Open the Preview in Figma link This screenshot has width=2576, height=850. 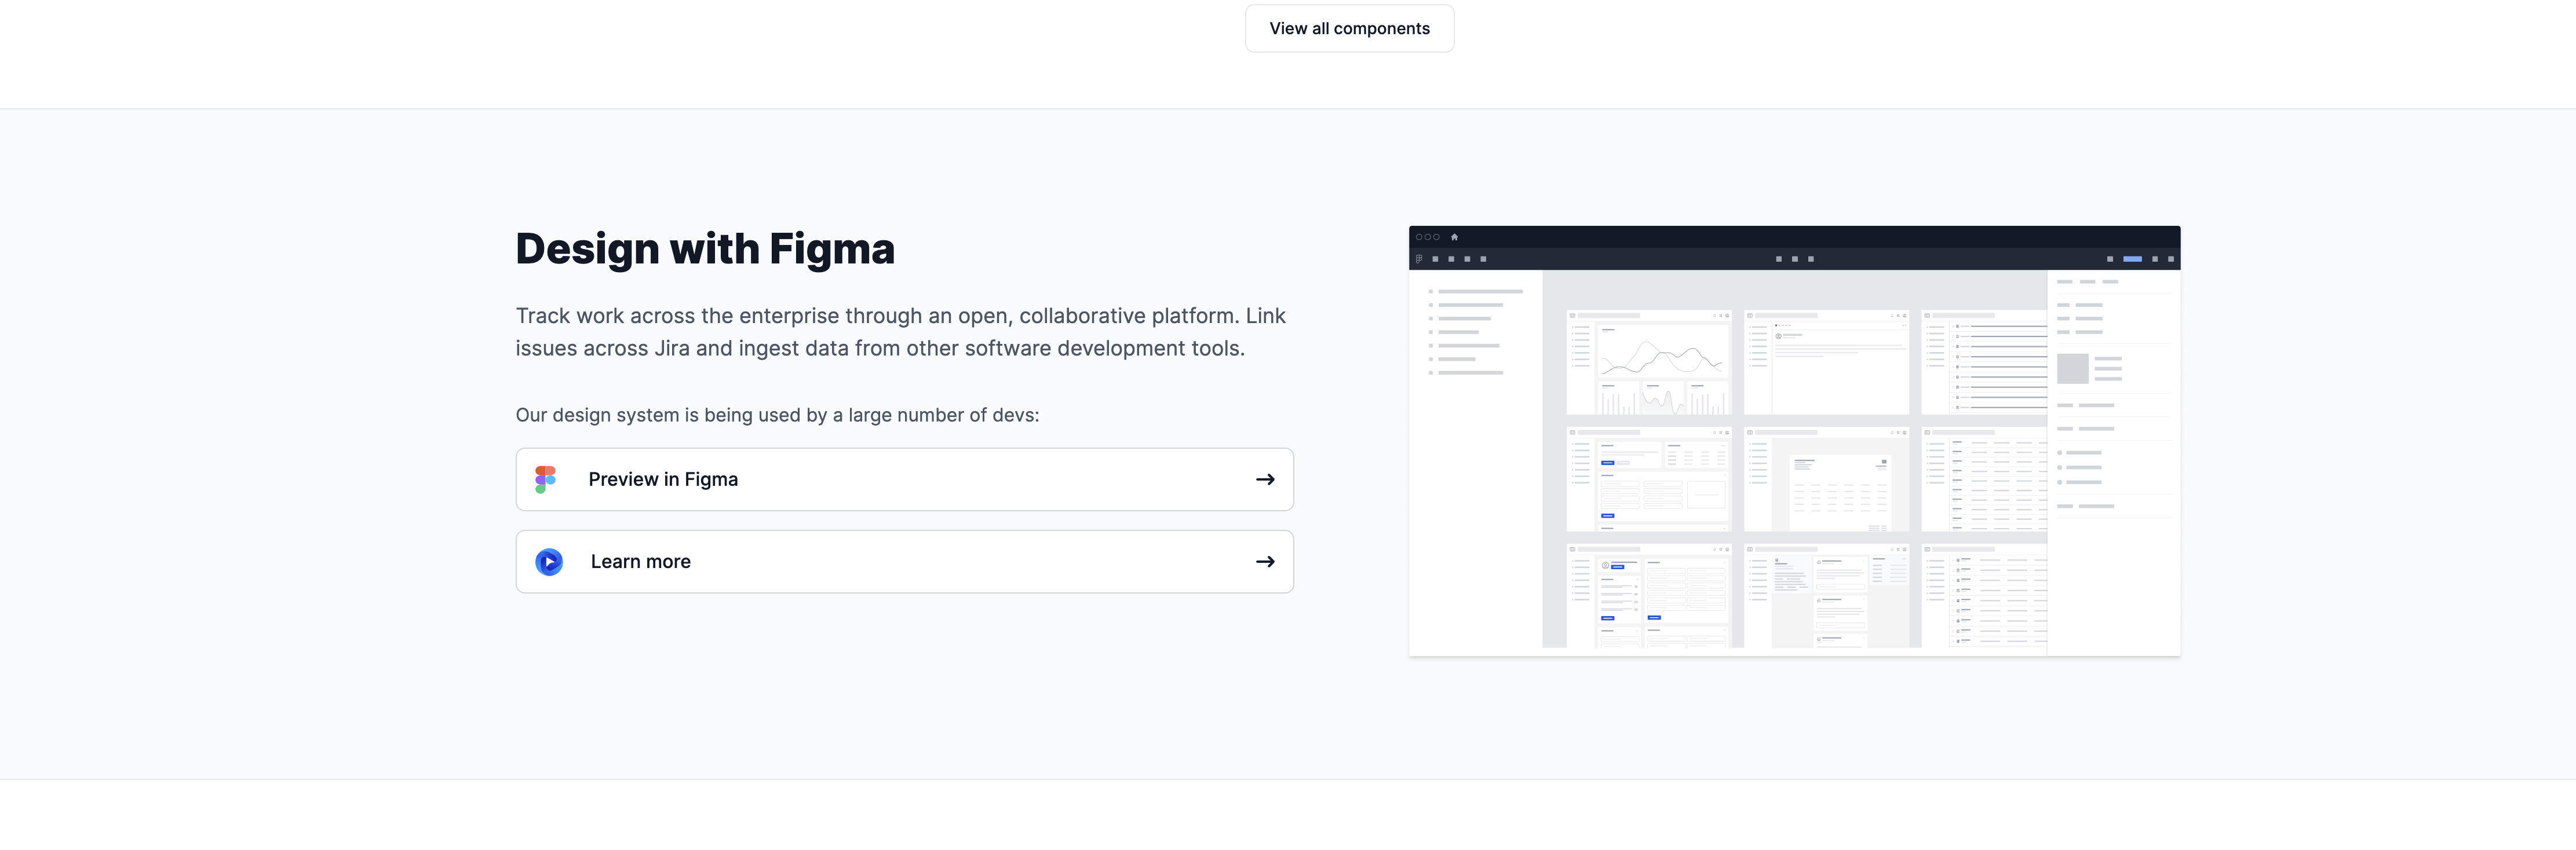point(904,479)
